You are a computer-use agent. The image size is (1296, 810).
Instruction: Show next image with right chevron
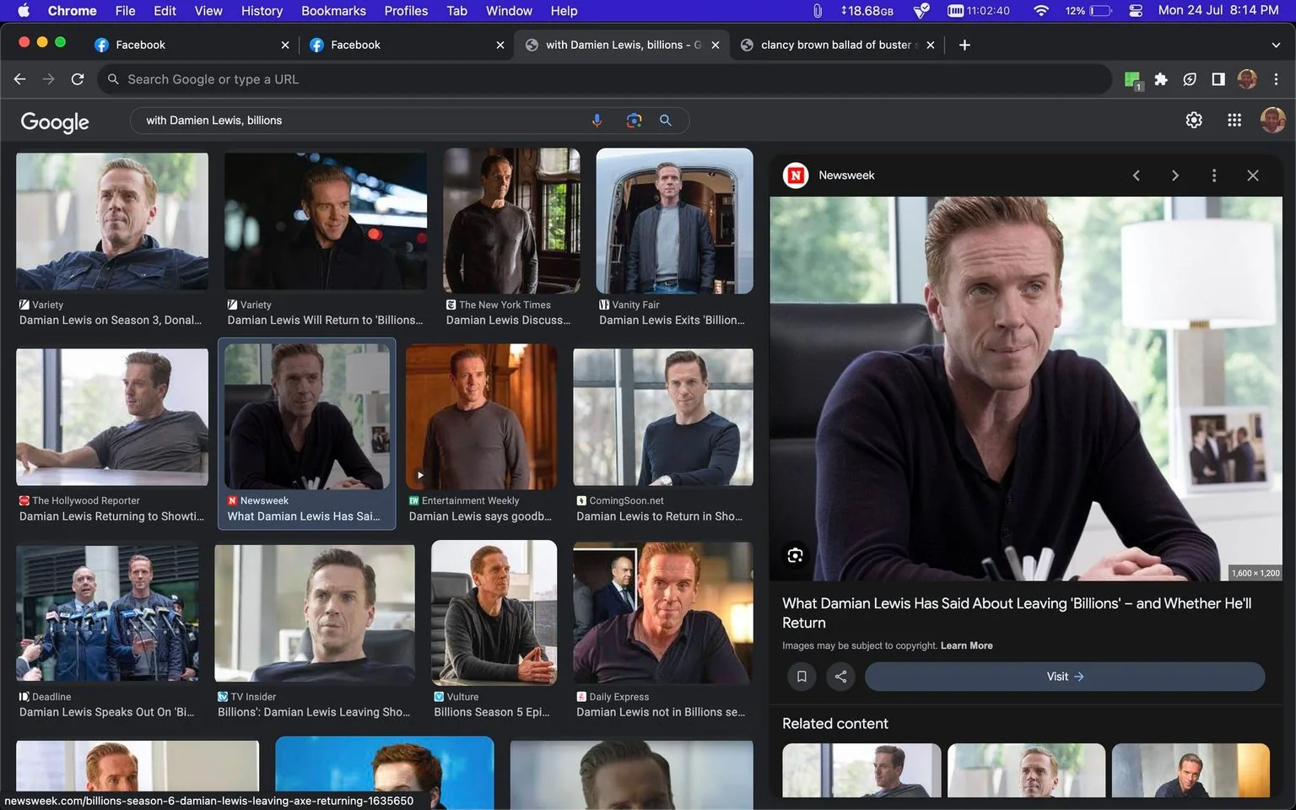(x=1174, y=175)
